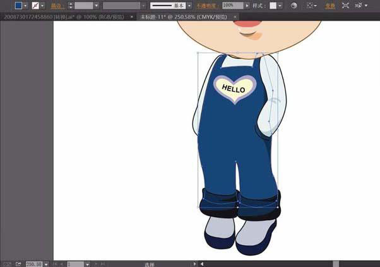The height and width of the screenshot is (267, 380).
Task: Click the Recolor Artwork icon
Action: (294, 6)
